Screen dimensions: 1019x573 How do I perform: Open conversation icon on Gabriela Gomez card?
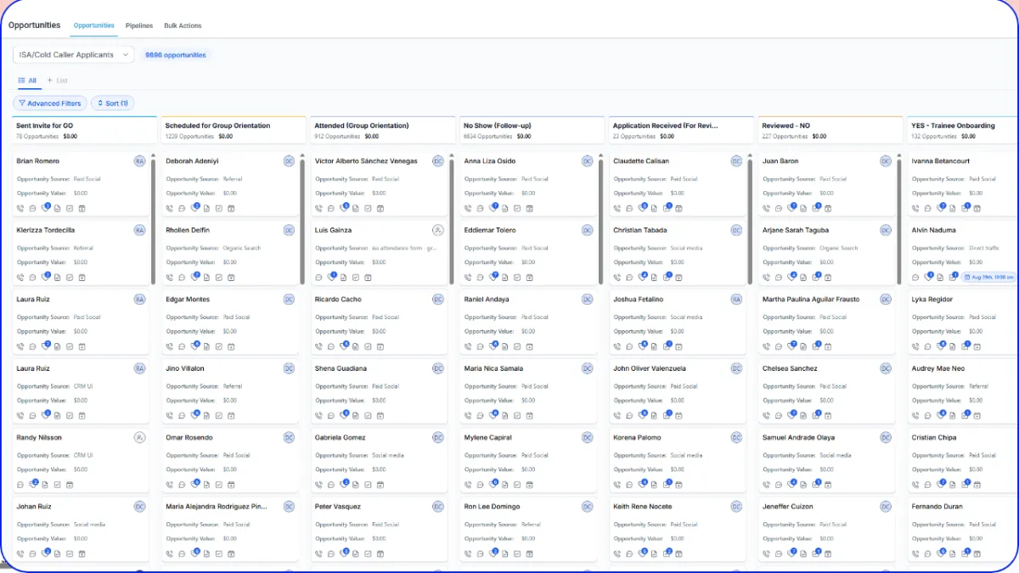(x=331, y=485)
